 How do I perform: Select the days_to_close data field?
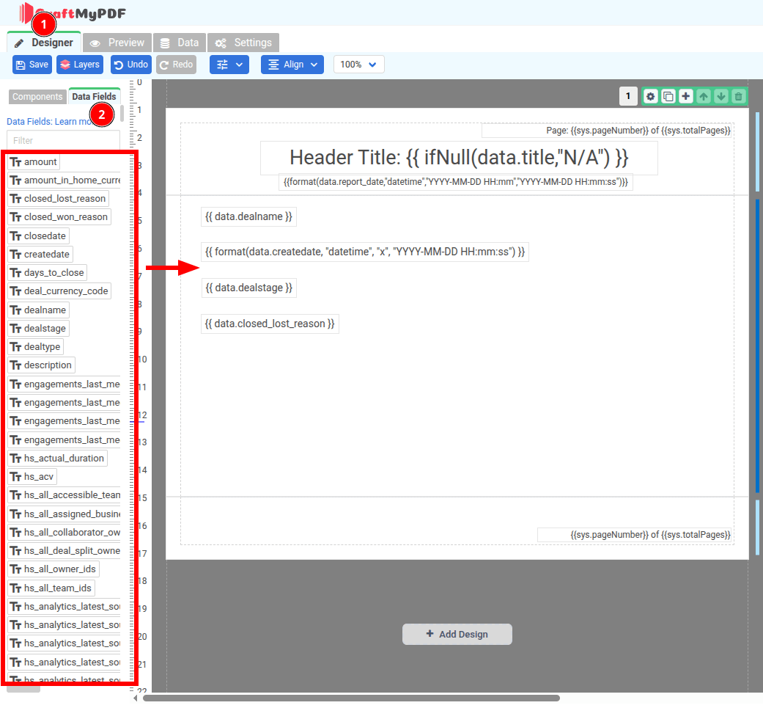pos(47,273)
